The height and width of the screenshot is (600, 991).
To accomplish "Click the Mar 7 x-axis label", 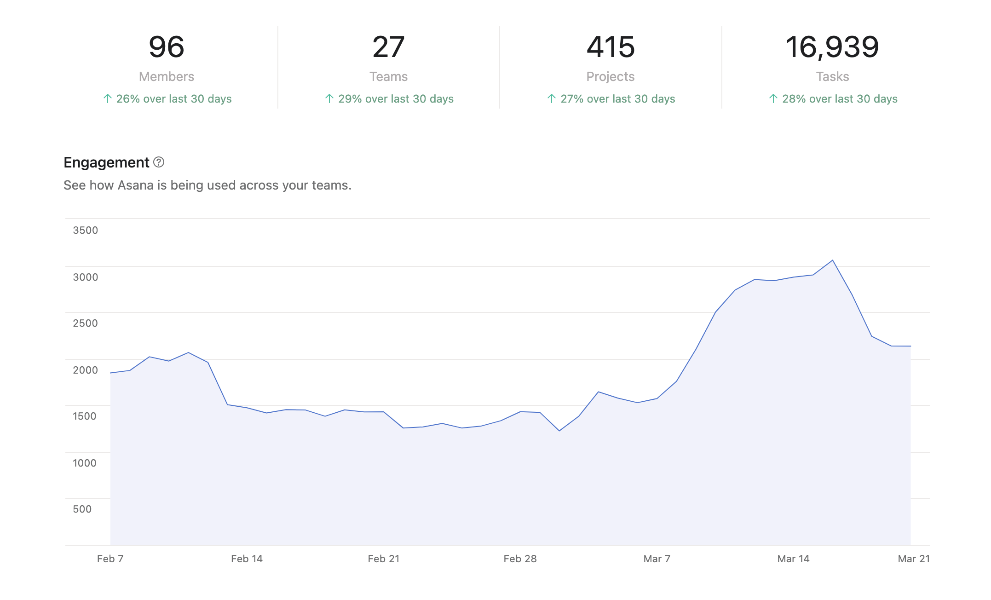I will pos(657,559).
